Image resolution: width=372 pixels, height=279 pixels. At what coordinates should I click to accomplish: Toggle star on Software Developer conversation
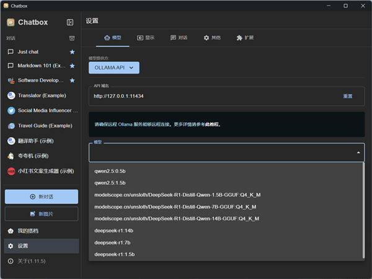tap(72, 80)
